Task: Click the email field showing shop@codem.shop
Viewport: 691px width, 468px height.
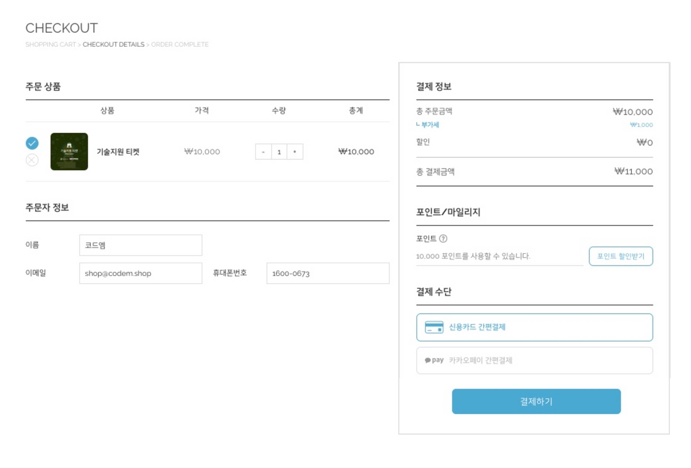Action: [x=141, y=273]
